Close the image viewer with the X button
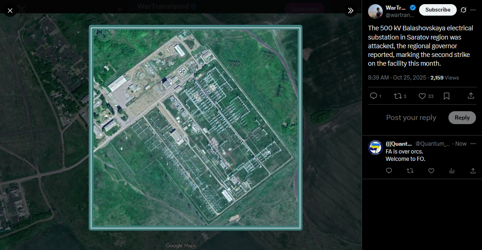482x250 pixels. coord(10,11)
